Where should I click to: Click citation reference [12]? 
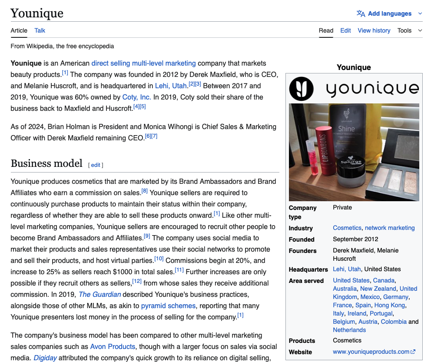coord(137,281)
